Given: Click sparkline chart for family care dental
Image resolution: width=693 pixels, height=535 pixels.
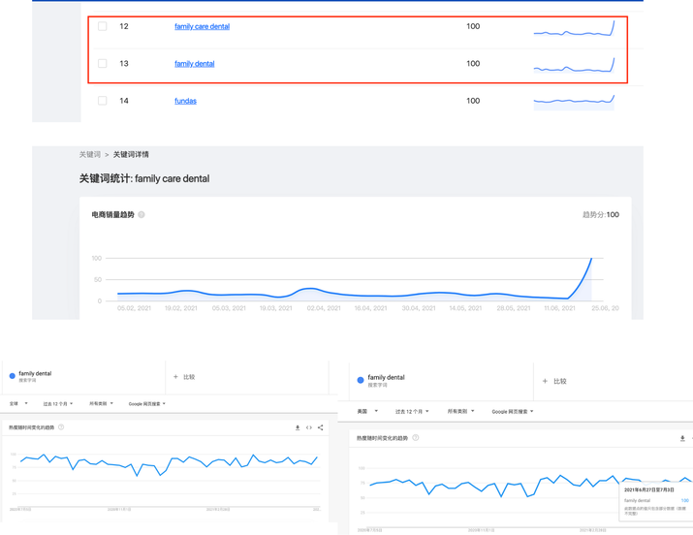Looking at the screenshot, I should click(574, 28).
